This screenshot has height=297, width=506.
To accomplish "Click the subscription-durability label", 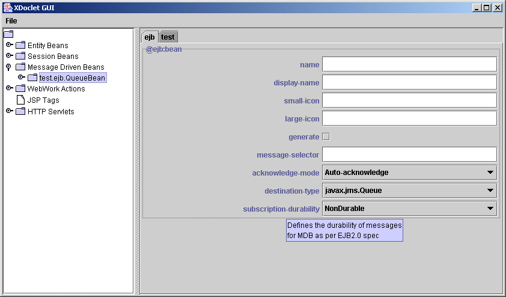I will tap(281, 209).
